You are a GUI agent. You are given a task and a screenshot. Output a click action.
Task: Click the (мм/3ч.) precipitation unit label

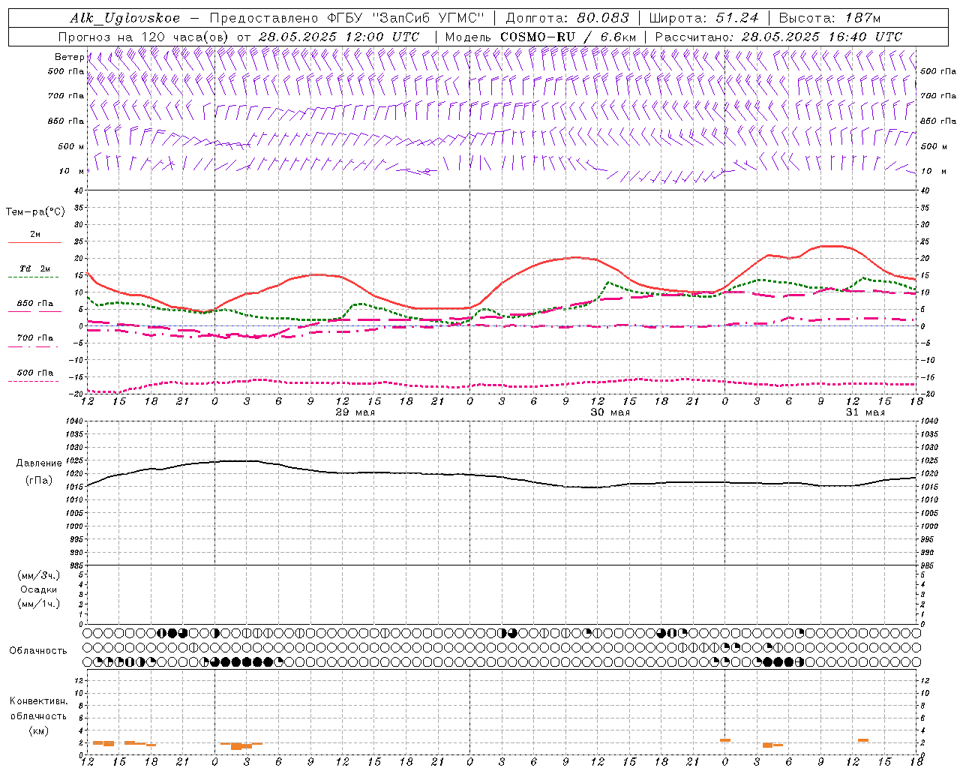click(38, 575)
